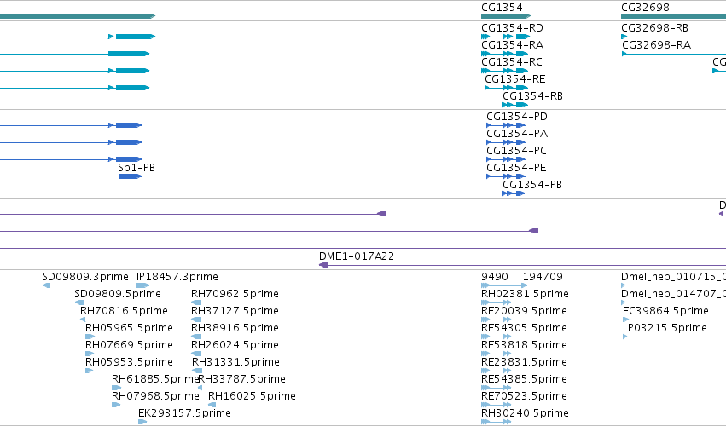Screen dimensions: 726x426
Task: Click the CG1354-RA transcript label
Action: tap(512, 45)
